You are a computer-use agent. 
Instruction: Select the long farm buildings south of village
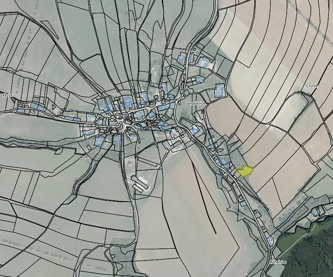pos(139,184)
